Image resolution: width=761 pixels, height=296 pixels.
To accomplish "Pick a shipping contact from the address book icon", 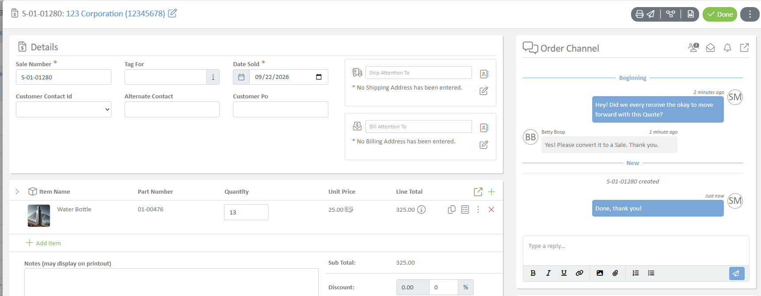I will click(484, 74).
